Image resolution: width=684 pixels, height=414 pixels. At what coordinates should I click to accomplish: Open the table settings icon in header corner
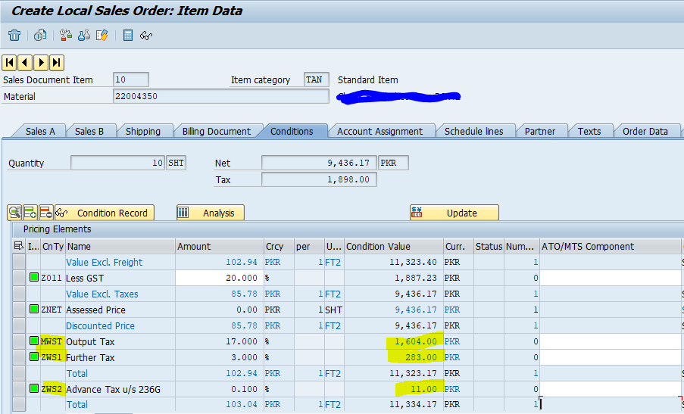click(19, 246)
